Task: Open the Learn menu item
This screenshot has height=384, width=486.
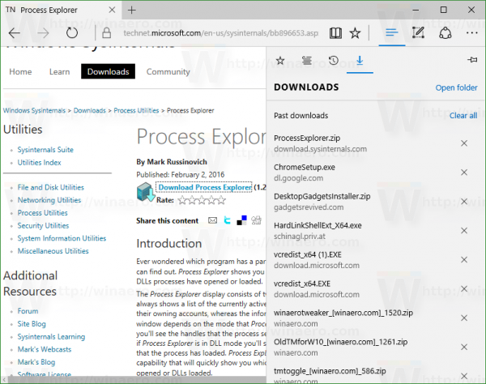Action: click(x=59, y=71)
